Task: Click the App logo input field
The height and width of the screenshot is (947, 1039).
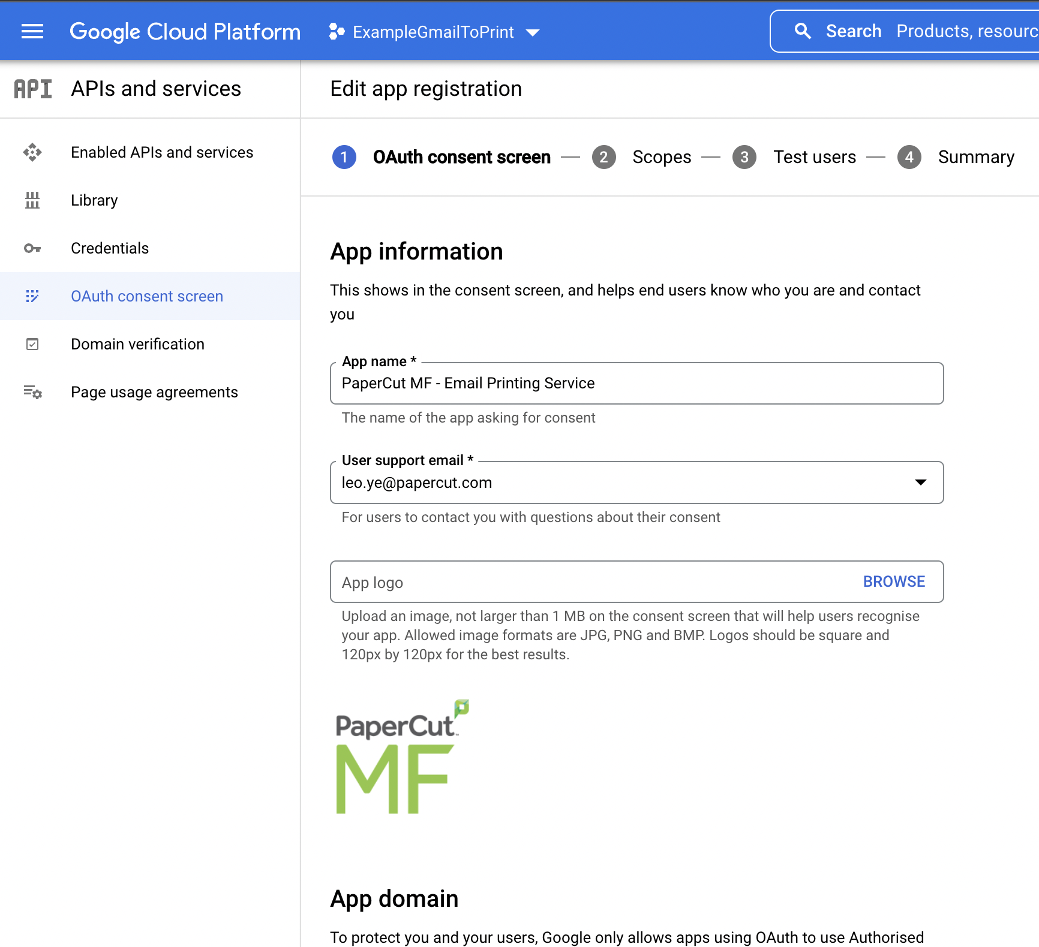Action: point(637,582)
